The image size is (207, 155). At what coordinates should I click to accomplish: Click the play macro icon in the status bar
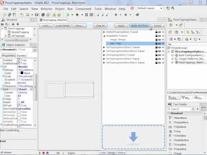coord(40,153)
